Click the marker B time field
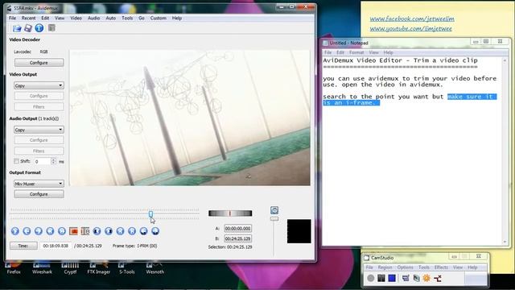Viewport: 515px width, 290px height. (238, 238)
